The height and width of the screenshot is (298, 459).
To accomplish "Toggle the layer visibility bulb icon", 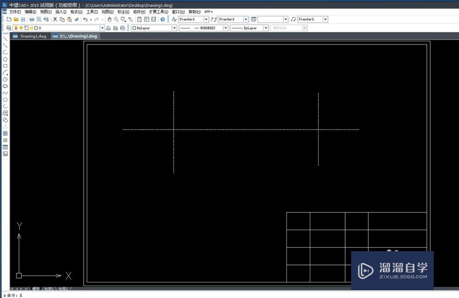I will pos(16,28).
